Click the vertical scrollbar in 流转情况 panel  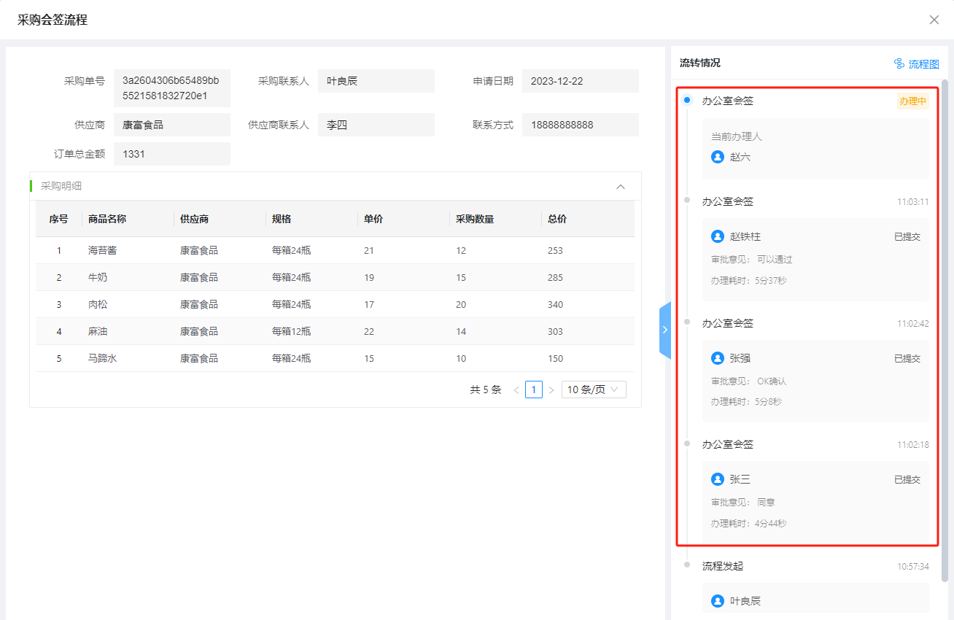point(945,292)
